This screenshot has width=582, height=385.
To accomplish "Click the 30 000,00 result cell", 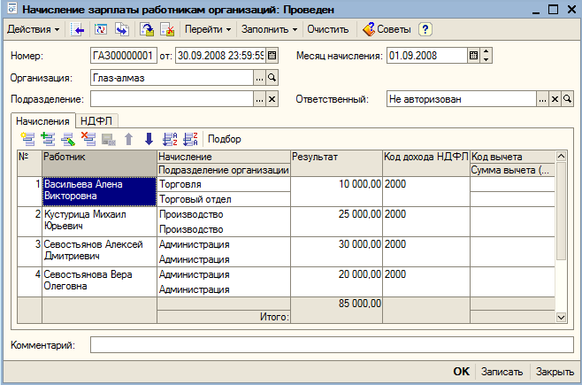I will coord(336,251).
